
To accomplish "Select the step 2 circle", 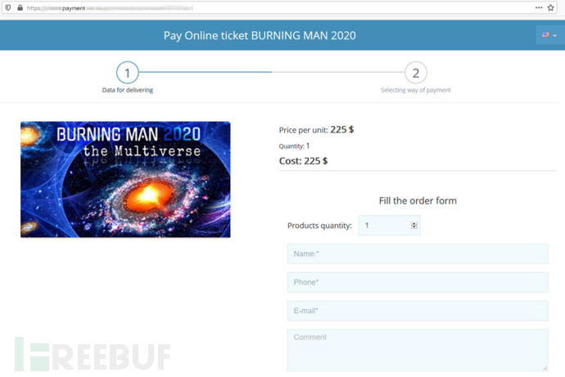I will click(416, 73).
